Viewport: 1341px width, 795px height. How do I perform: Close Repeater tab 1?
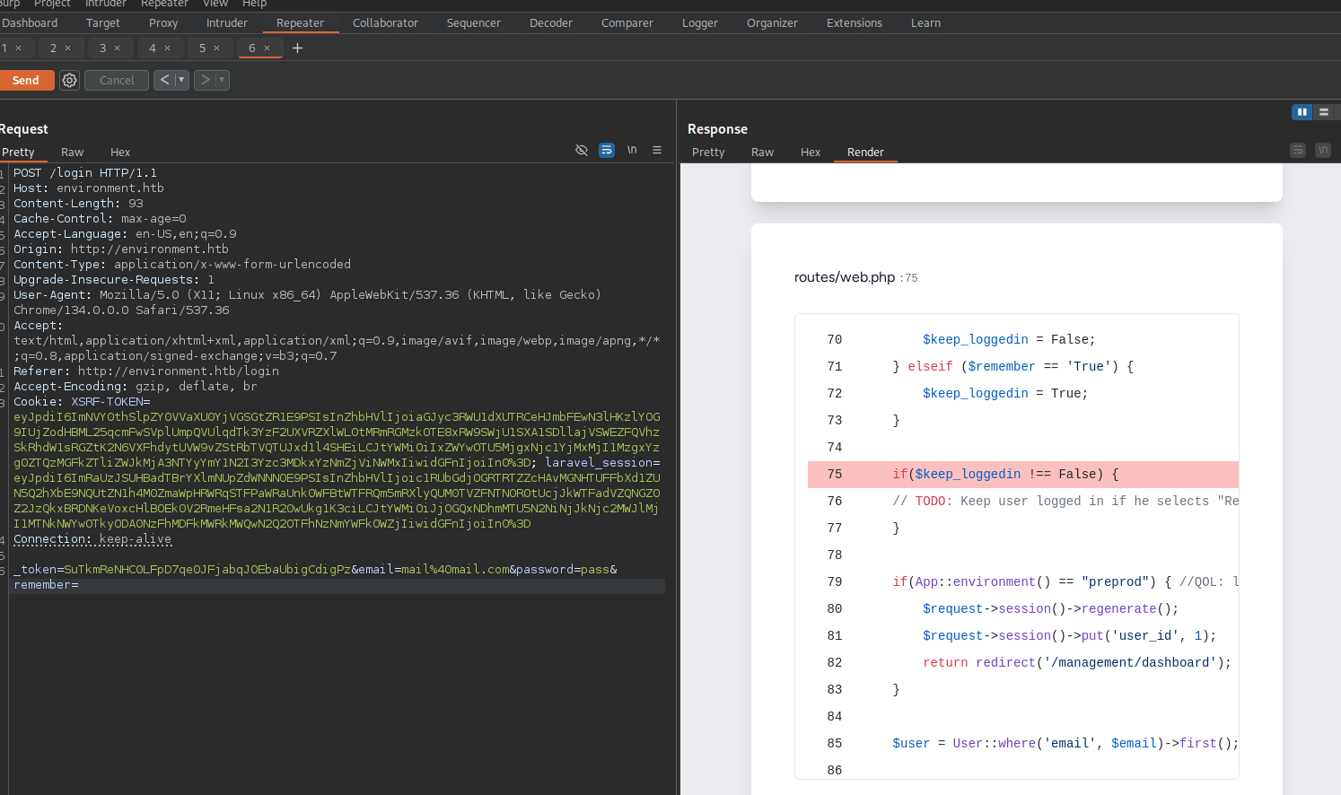click(18, 48)
